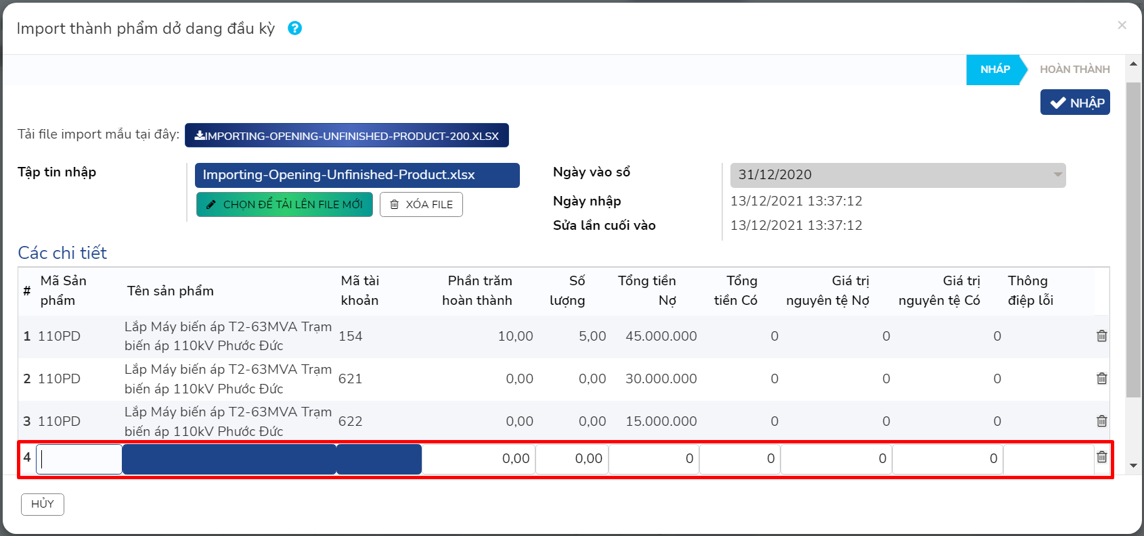The width and height of the screenshot is (1144, 536).
Task: Click product code 110PD in row 2
Action: tap(59, 379)
